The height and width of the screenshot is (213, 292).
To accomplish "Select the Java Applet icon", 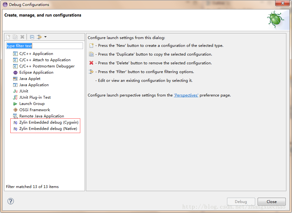I will [x=15, y=79].
